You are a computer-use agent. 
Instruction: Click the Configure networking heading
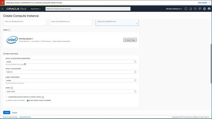(x=11, y=54)
